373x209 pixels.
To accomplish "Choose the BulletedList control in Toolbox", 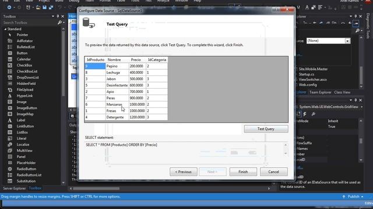I will 26,47.
